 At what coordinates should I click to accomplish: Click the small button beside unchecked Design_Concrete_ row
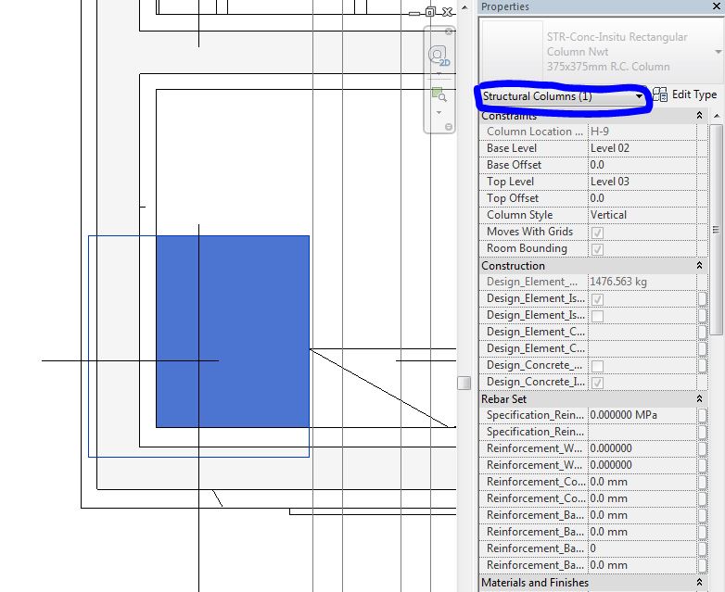coord(702,366)
